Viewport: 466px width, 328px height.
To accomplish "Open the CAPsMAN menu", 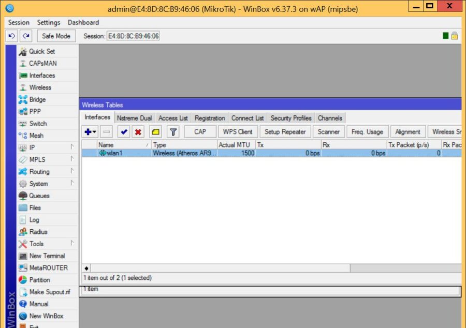I will tap(48, 63).
